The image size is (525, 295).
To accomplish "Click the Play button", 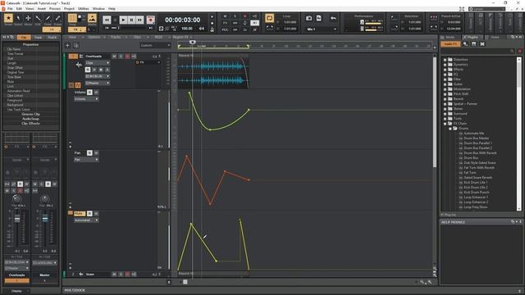I will pyautogui.click(x=123, y=20).
